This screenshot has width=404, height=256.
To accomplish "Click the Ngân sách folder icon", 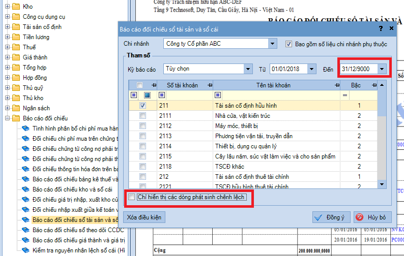I will point(16,108).
